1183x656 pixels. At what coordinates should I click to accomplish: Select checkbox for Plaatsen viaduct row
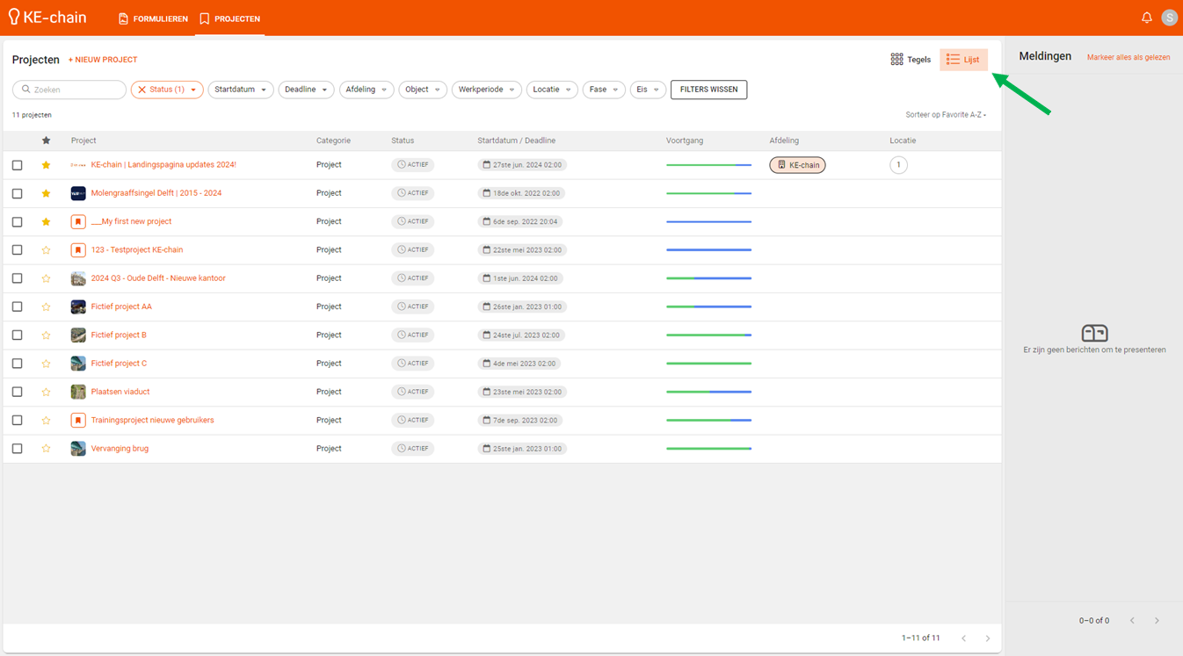17,392
